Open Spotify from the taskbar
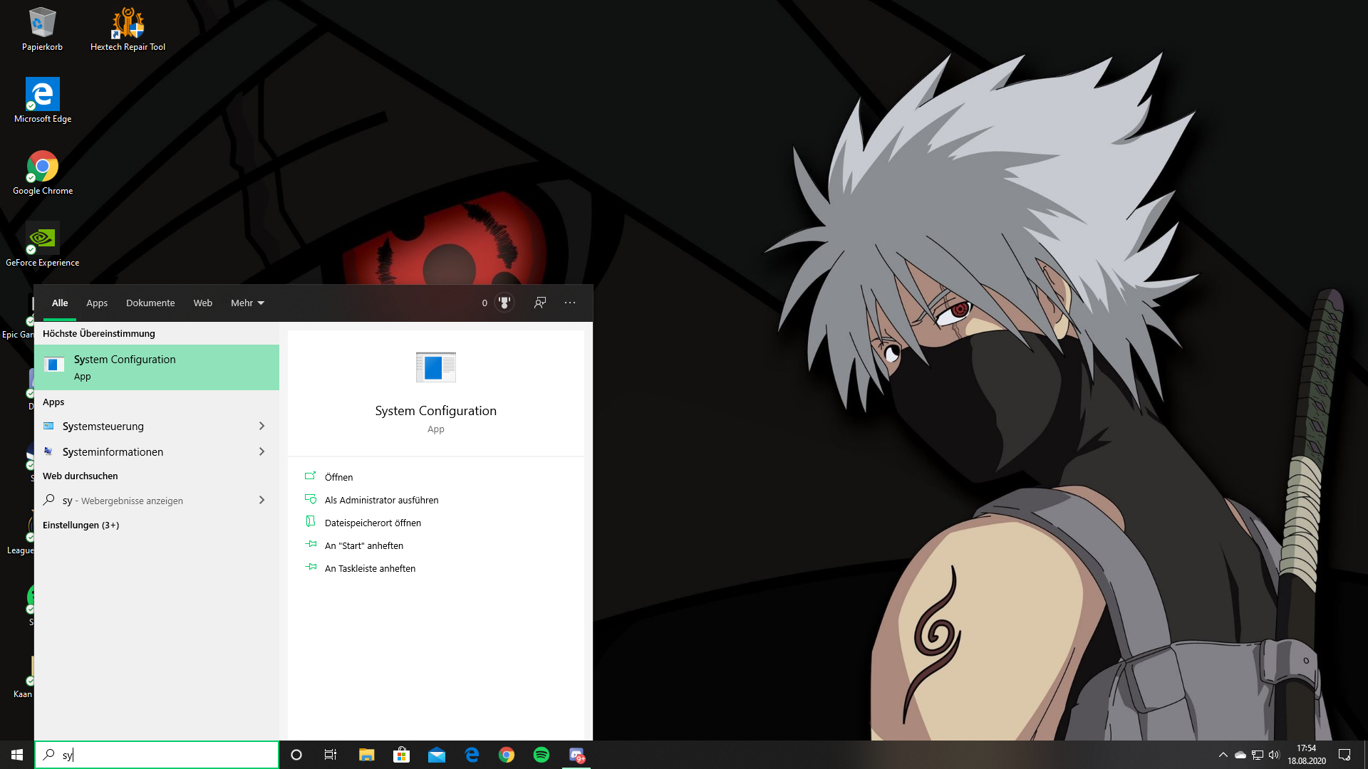1368x769 pixels. coord(541,755)
